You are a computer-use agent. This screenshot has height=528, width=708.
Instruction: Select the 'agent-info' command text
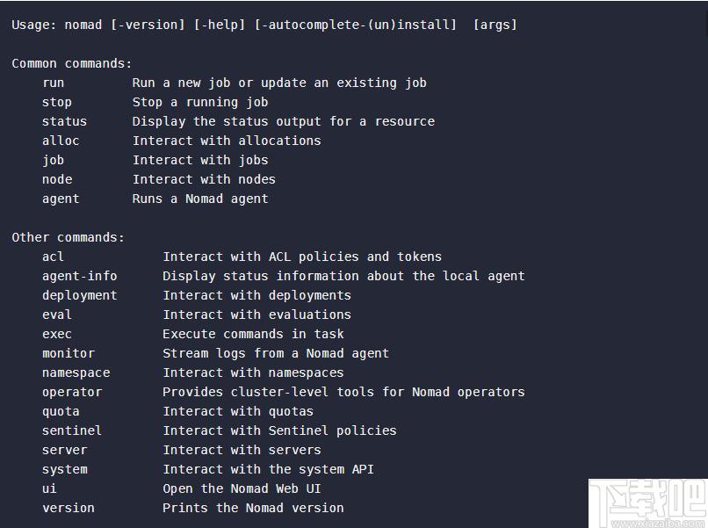(79, 276)
